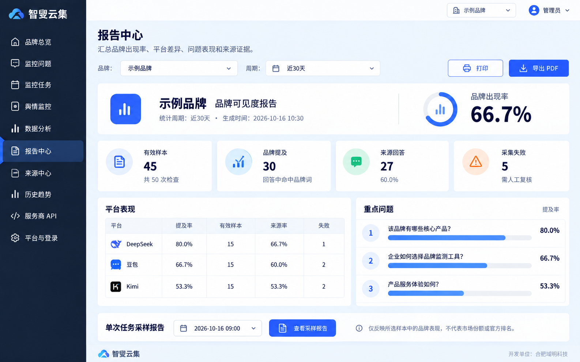
Task: Open 平台与登录 settings in sidebar
Action: 43,238
